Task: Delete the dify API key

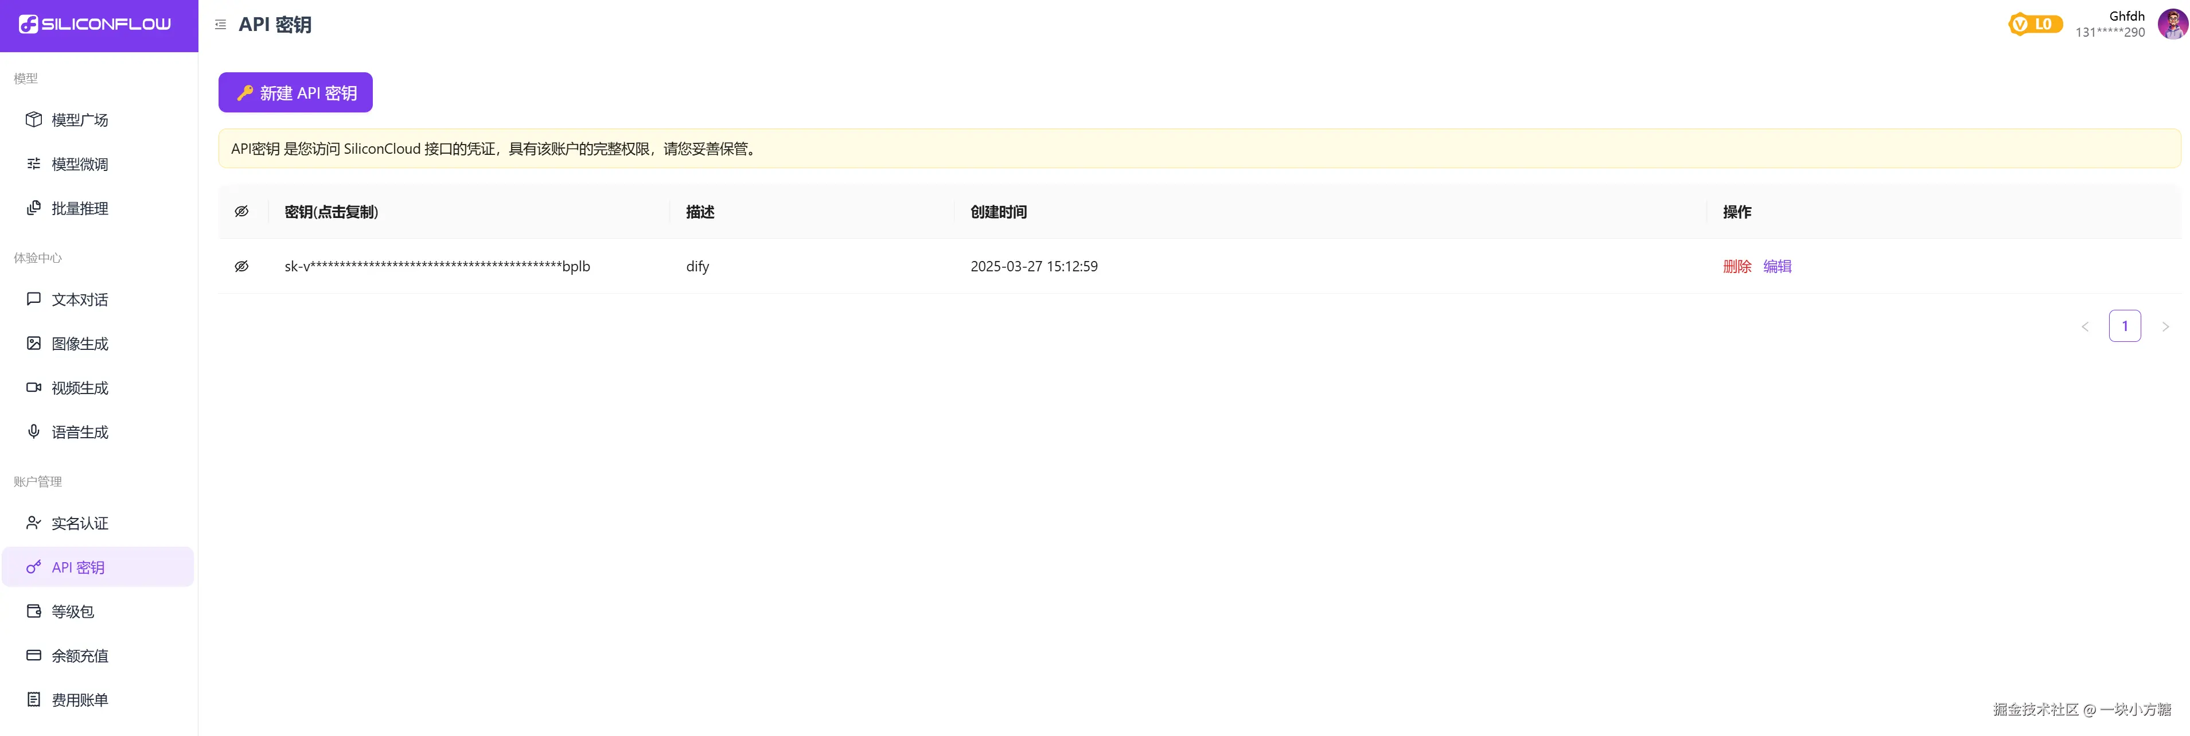Action: [x=1736, y=266]
